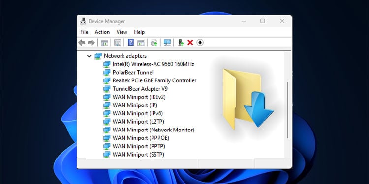Image resolution: width=369 pixels, height=184 pixels.
Task: Click the Back arrow toolbar icon
Action: 82,43
